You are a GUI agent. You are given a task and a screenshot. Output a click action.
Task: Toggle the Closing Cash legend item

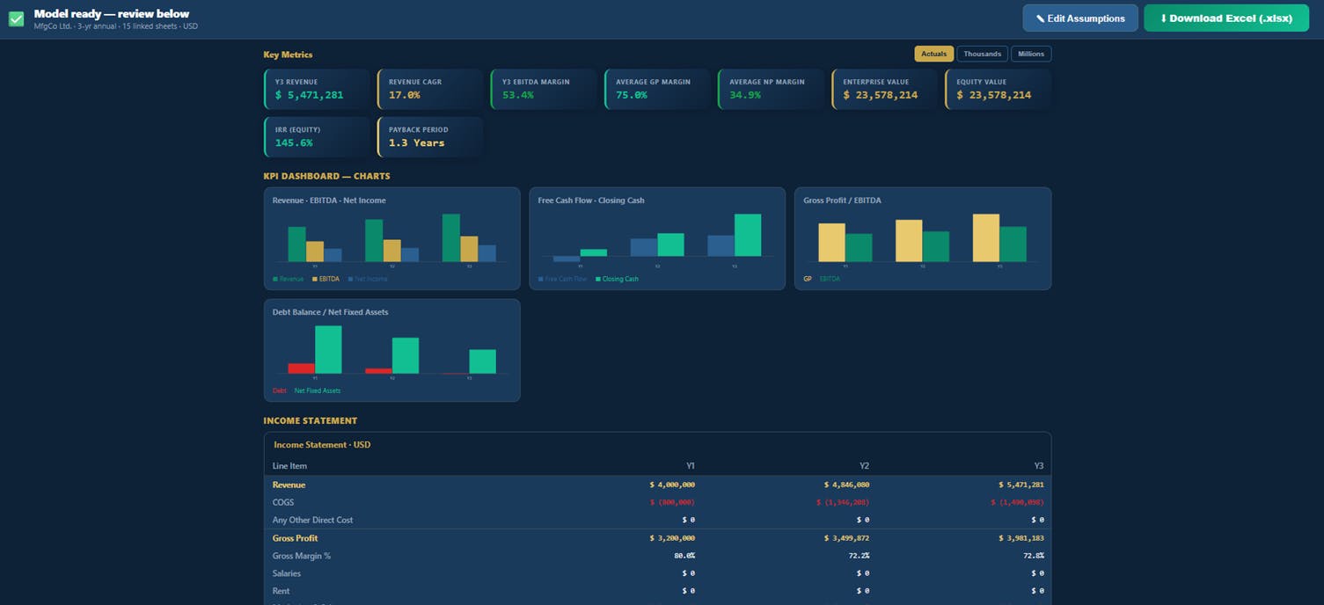(617, 279)
